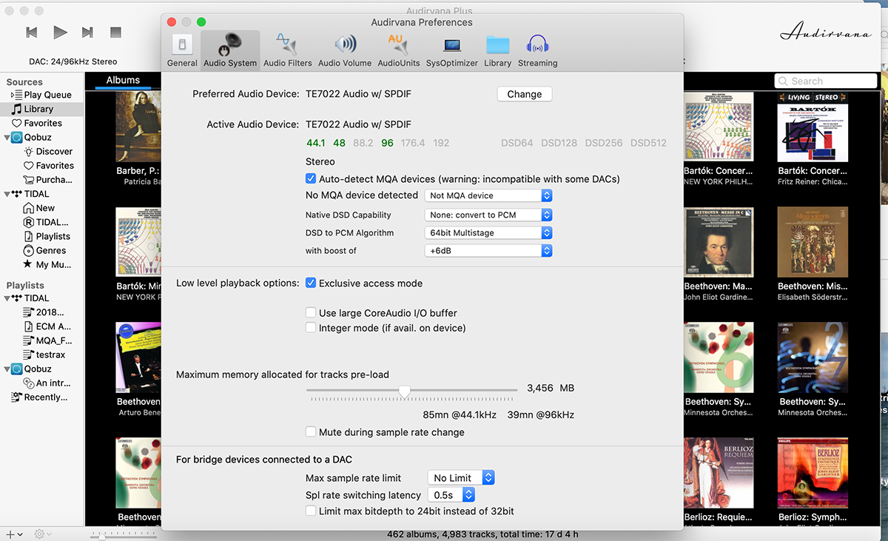
Task: Enable Mute during sample rate change
Action: pos(311,432)
